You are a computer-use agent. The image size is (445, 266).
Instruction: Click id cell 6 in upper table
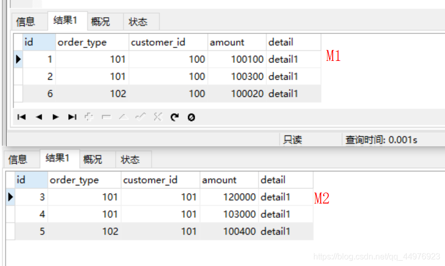(39, 94)
